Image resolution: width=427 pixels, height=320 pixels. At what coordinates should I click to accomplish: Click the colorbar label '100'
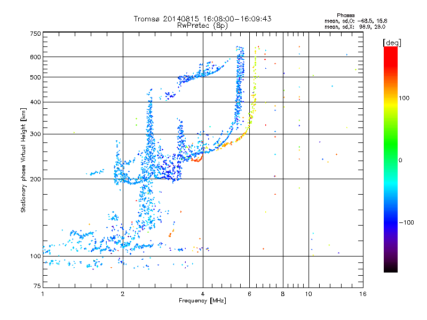[404, 98]
